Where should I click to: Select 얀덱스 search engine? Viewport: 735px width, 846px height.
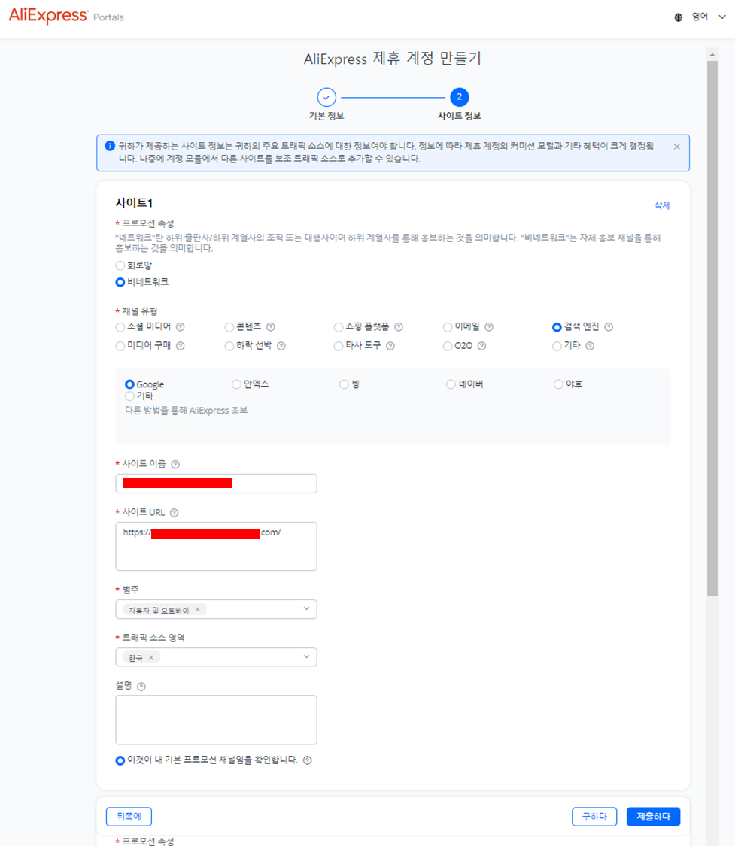click(236, 384)
